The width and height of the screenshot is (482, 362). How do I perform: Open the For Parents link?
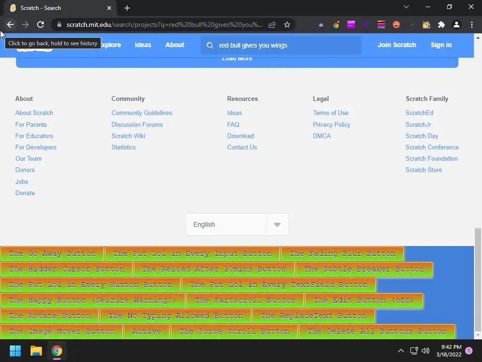(x=31, y=124)
